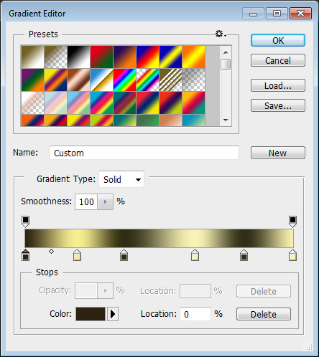Open the Gradient Type dropdown

(121, 179)
